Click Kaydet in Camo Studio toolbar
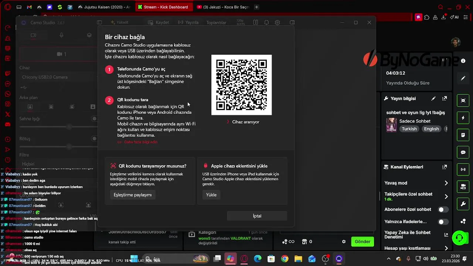 click(159, 23)
